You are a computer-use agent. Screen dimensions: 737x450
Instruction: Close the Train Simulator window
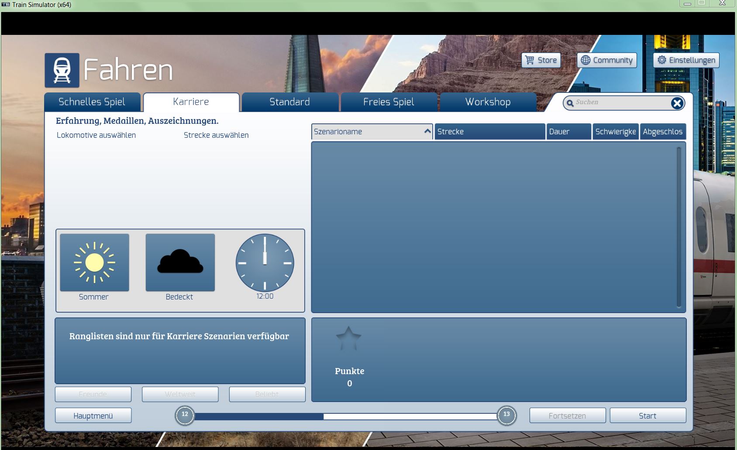coord(722,3)
